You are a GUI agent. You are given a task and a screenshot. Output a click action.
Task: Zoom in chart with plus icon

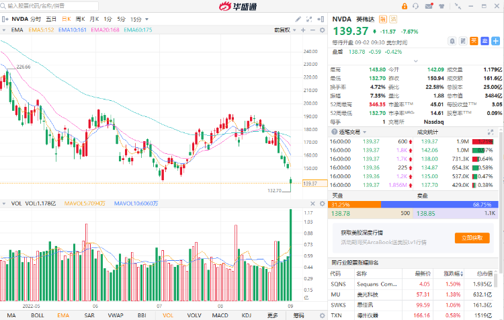[x=303, y=30]
